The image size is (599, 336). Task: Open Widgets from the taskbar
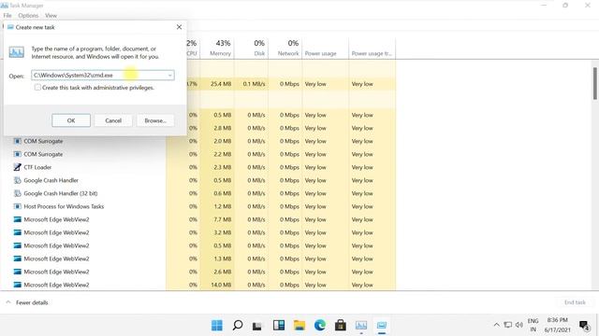pos(279,326)
